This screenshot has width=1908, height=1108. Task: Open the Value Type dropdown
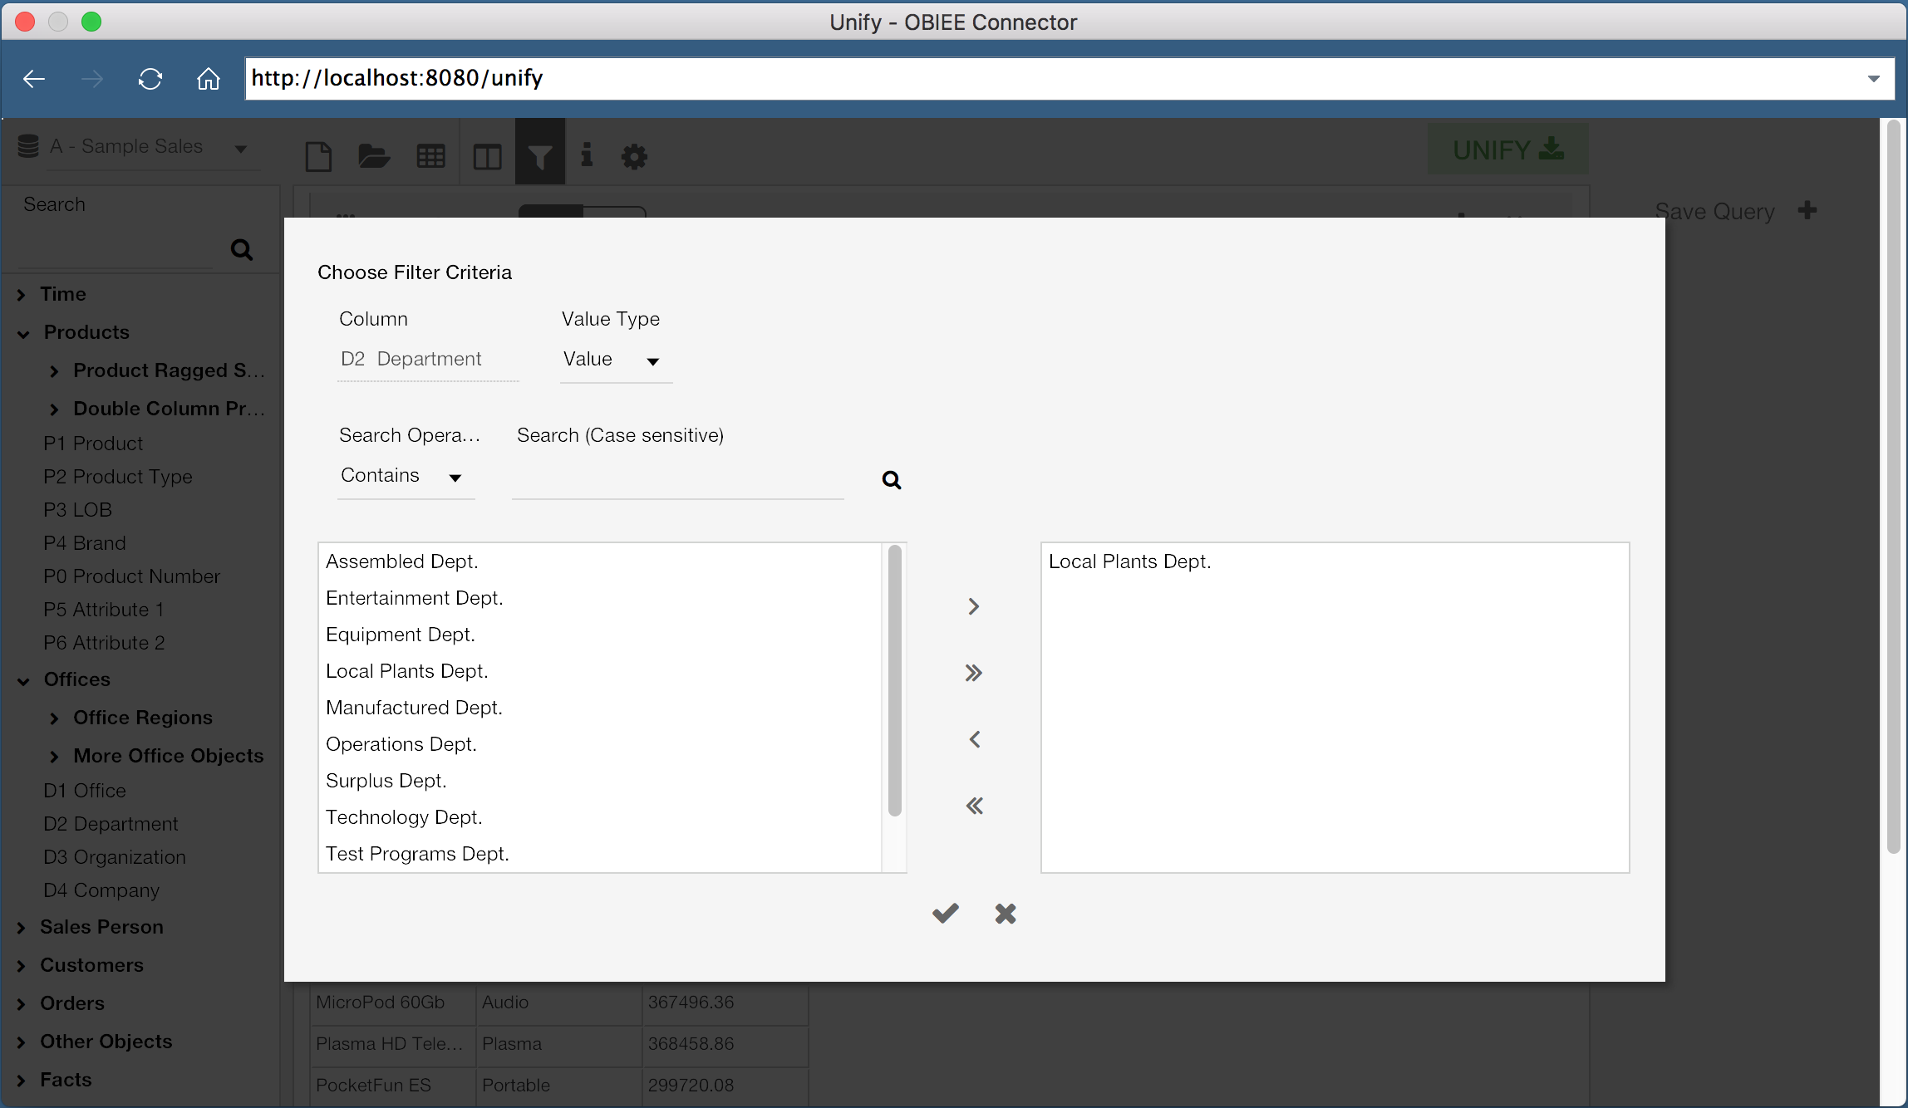[615, 360]
